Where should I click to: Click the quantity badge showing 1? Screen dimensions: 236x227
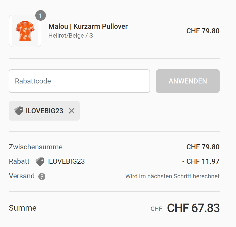[40, 16]
